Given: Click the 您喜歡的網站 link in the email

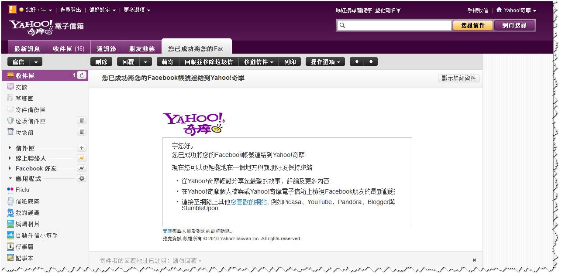Looking at the screenshot, I should [249, 202].
